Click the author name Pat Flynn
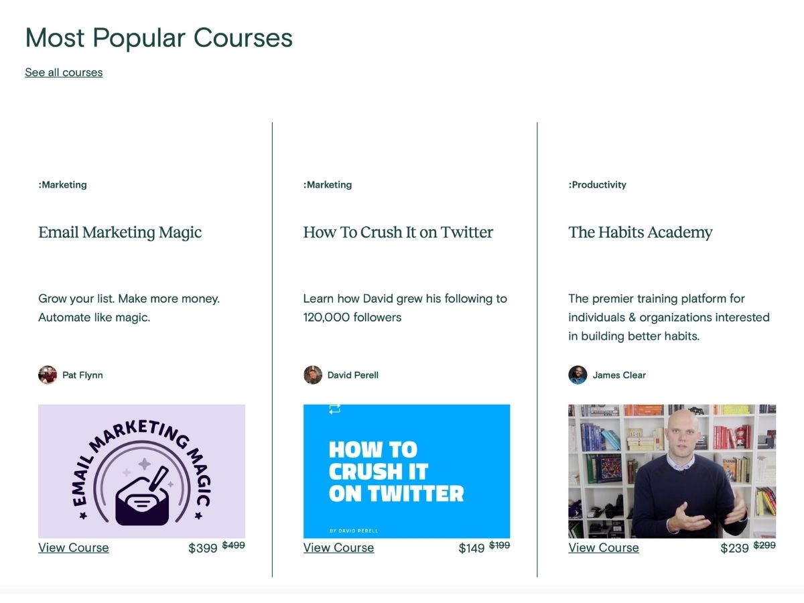This screenshot has width=804, height=603. [82, 375]
